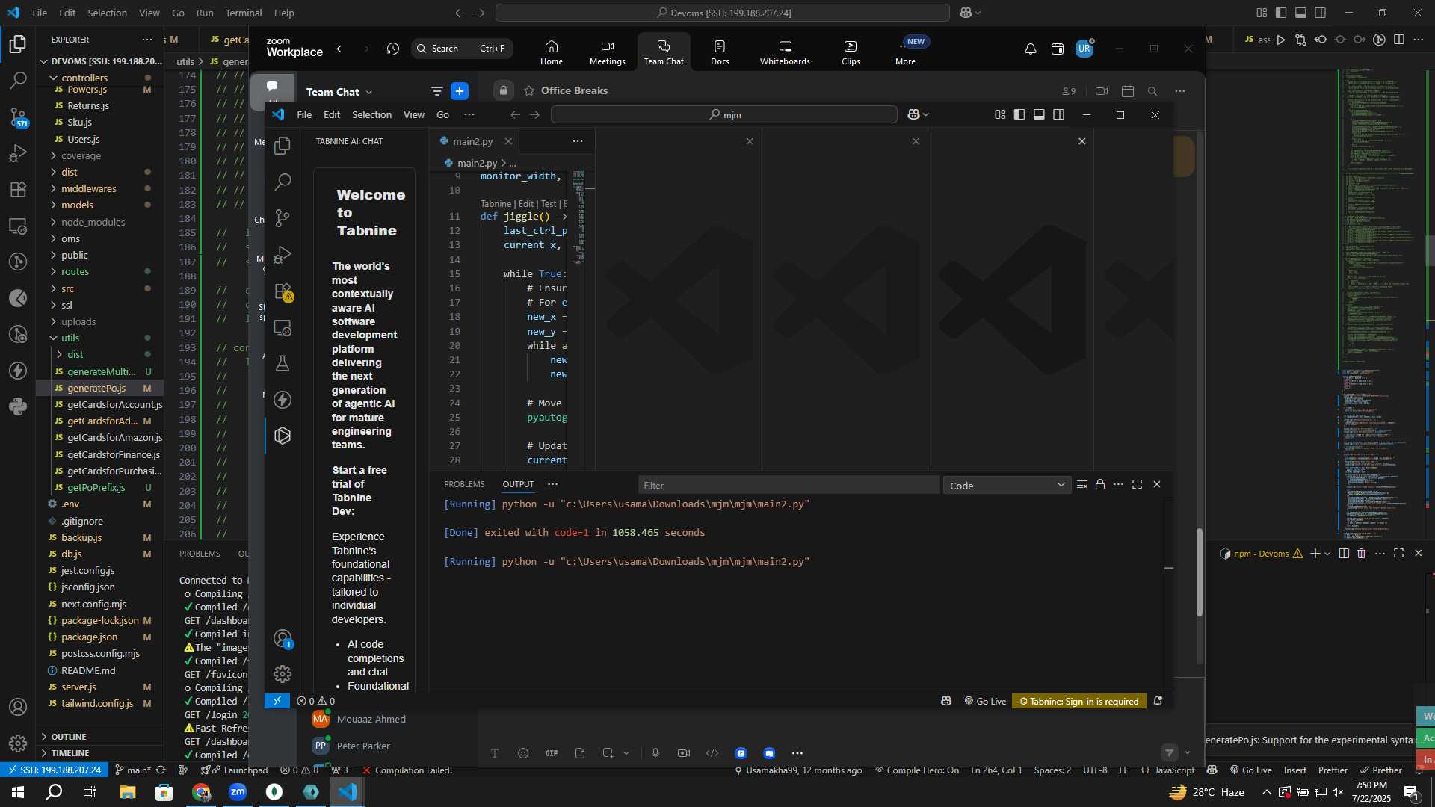Expand the TIMELINE section
1435x807 pixels.
point(70,753)
